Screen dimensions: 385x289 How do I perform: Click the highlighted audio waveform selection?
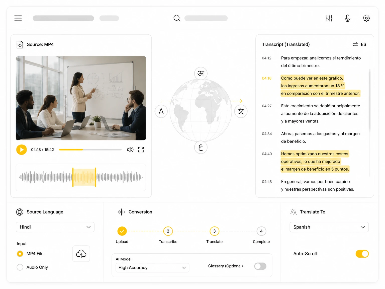84,177
